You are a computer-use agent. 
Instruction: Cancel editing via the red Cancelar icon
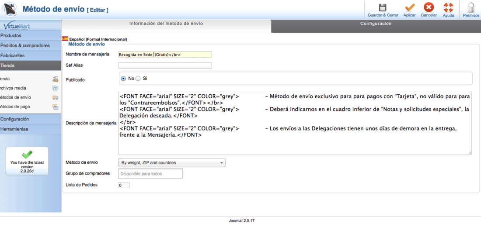(429, 7)
